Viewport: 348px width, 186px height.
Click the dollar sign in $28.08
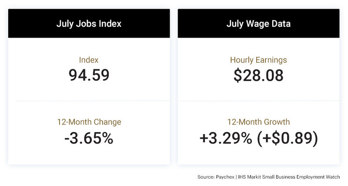pyautogui.click(x=238, y=75)
